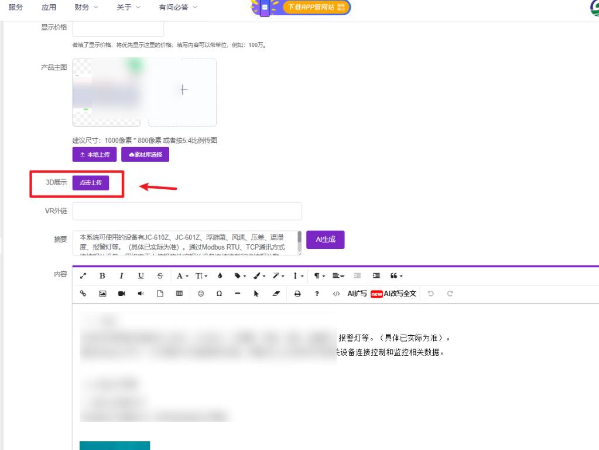Apply italic formatting
Screen dimensions: 599x450
(121, 275)
